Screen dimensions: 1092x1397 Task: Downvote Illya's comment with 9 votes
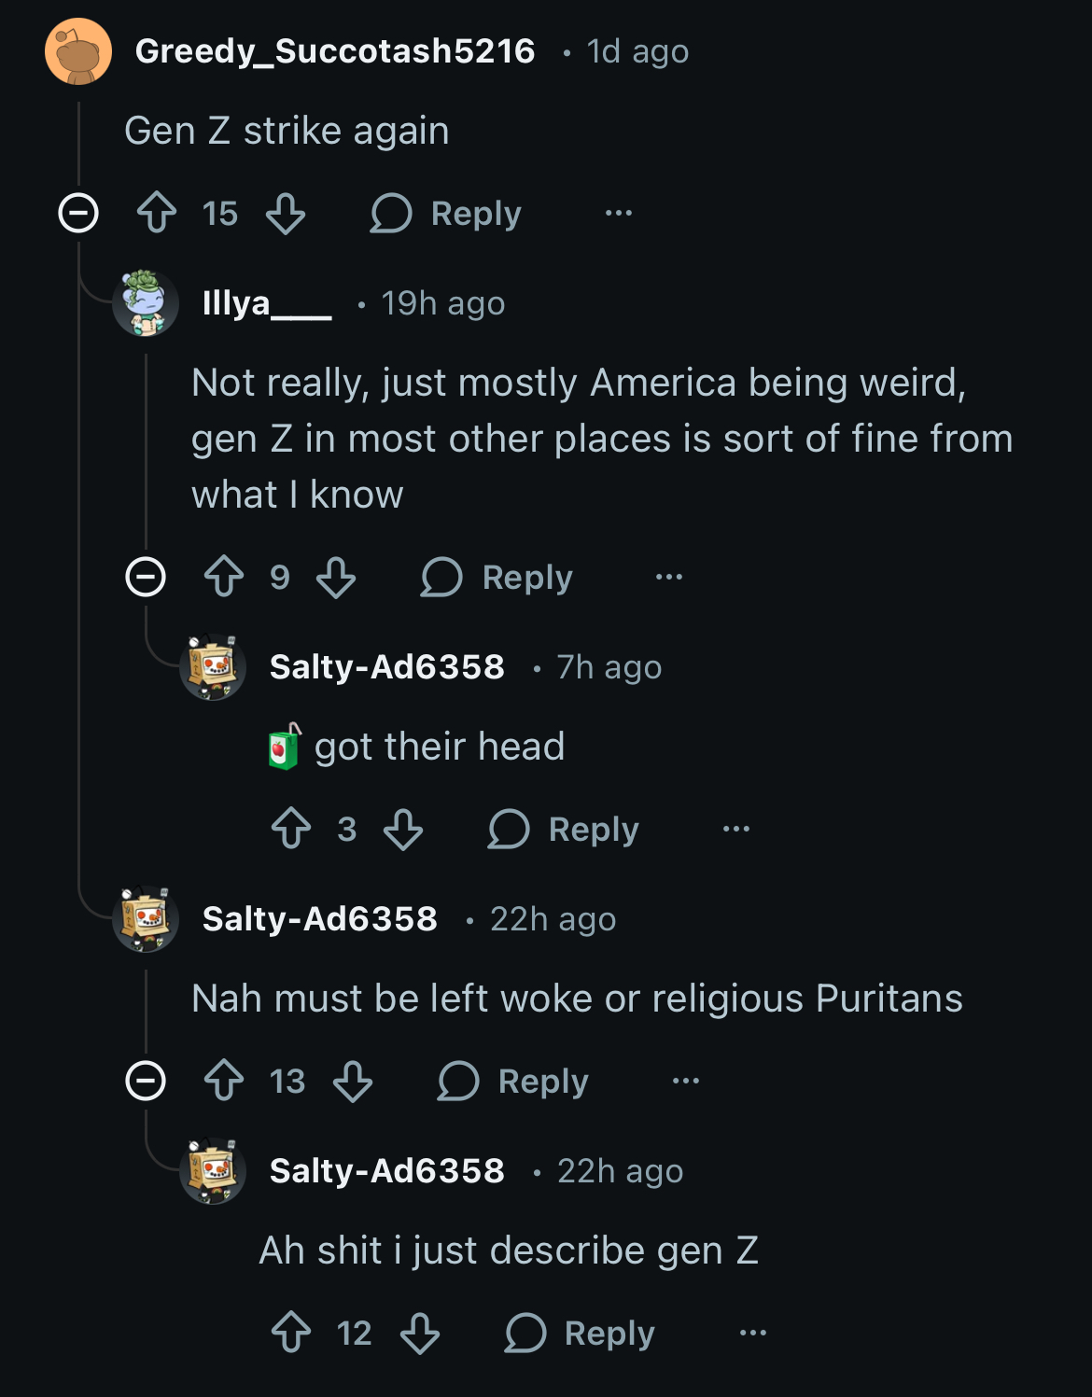[336, 577]
